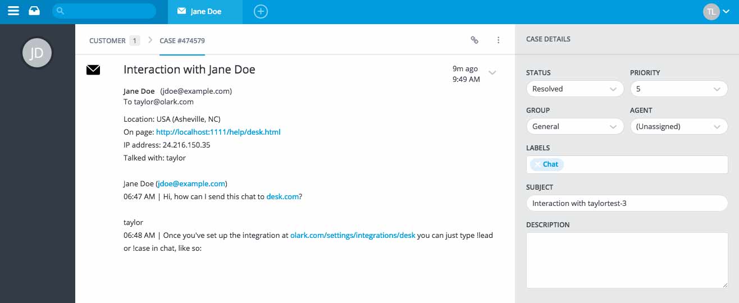Remove the Chat label
The image size is (739, 303).
[x=537, y=164]
